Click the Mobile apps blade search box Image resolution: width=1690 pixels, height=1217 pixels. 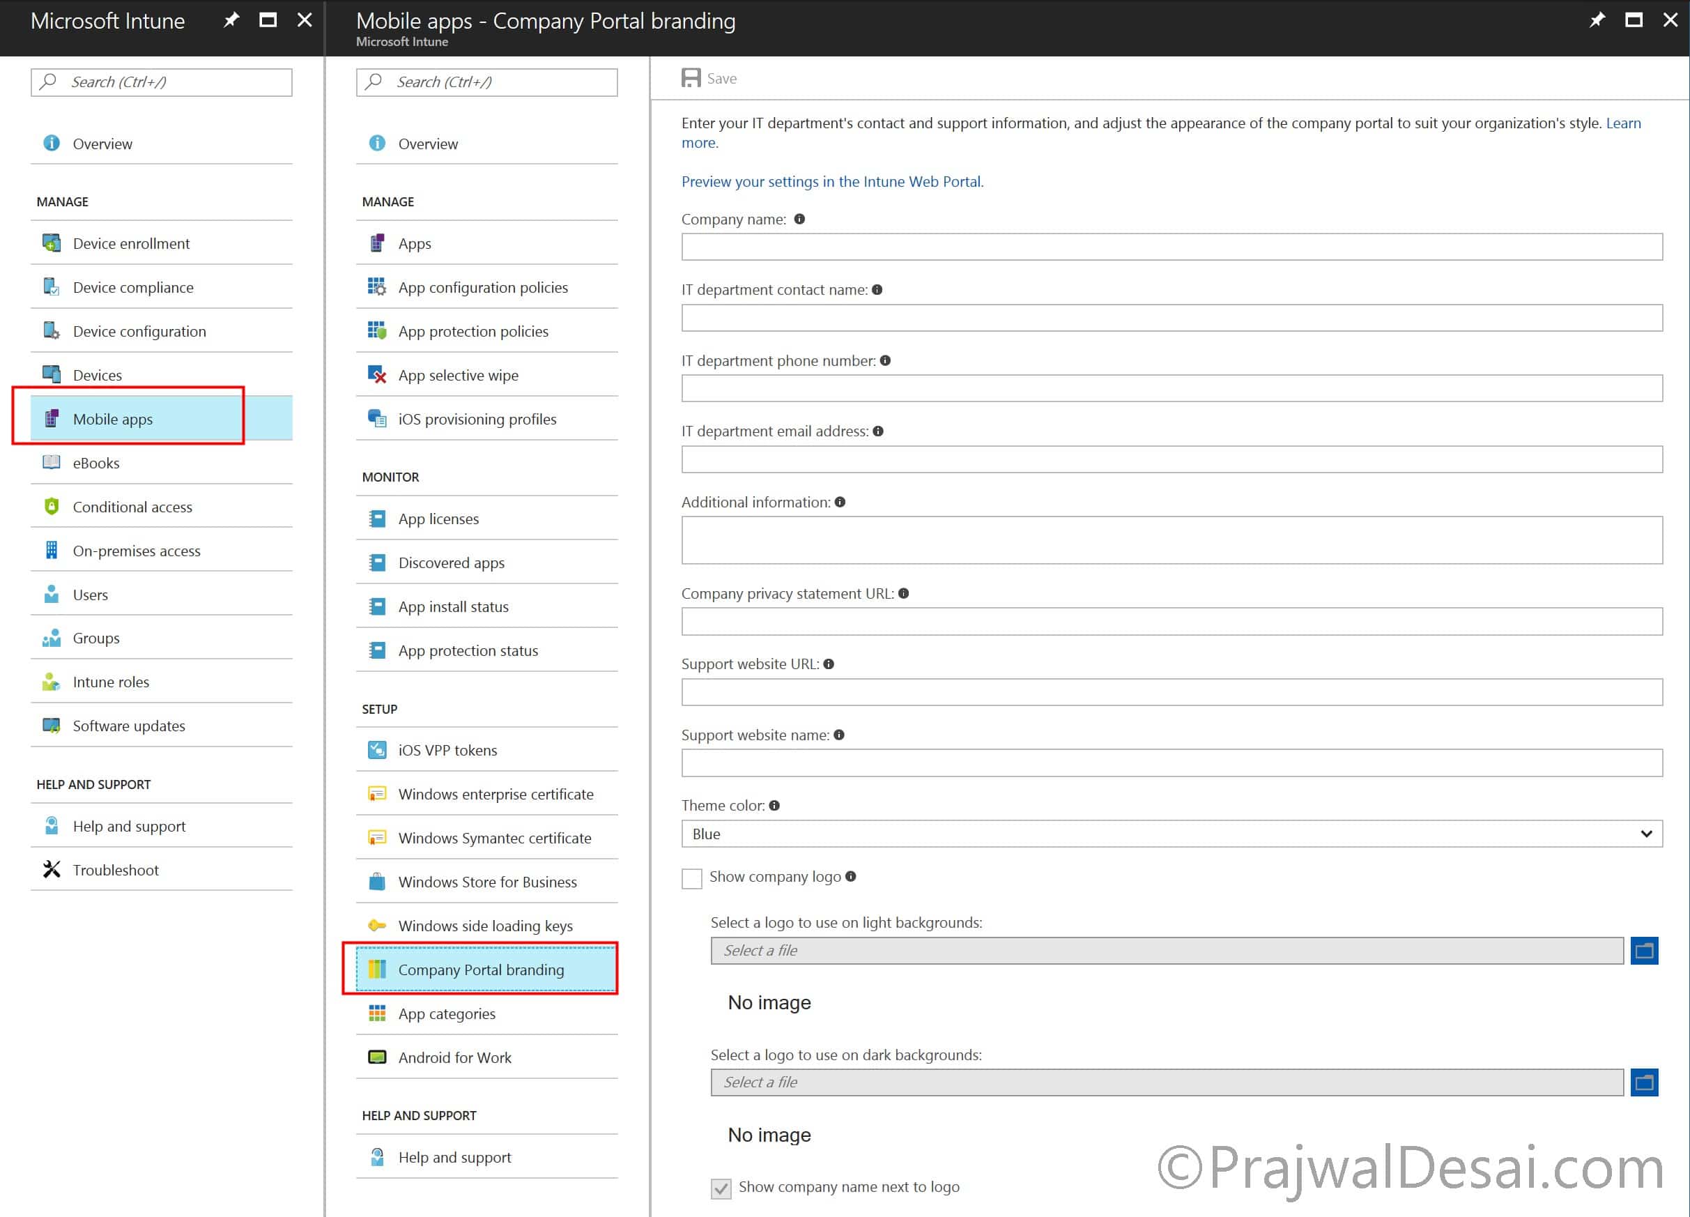(486, 82)
